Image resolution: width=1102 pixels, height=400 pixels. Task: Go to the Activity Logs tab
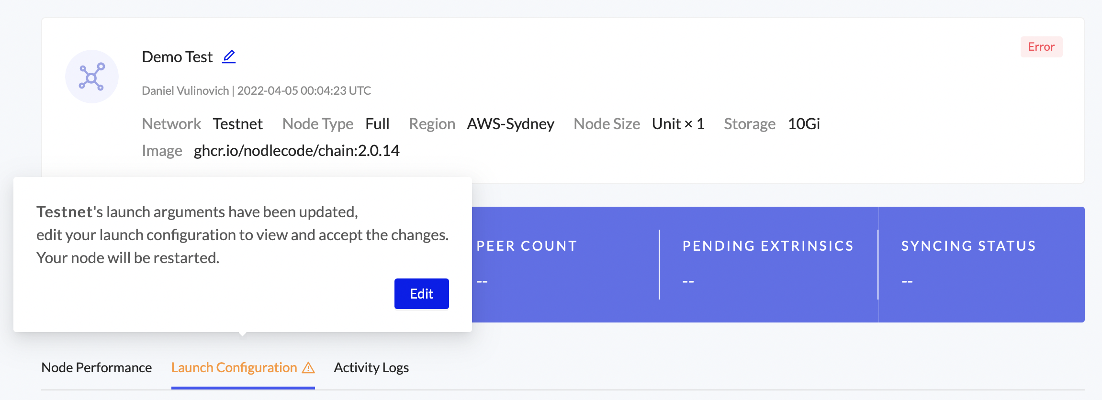coord(371,367)
